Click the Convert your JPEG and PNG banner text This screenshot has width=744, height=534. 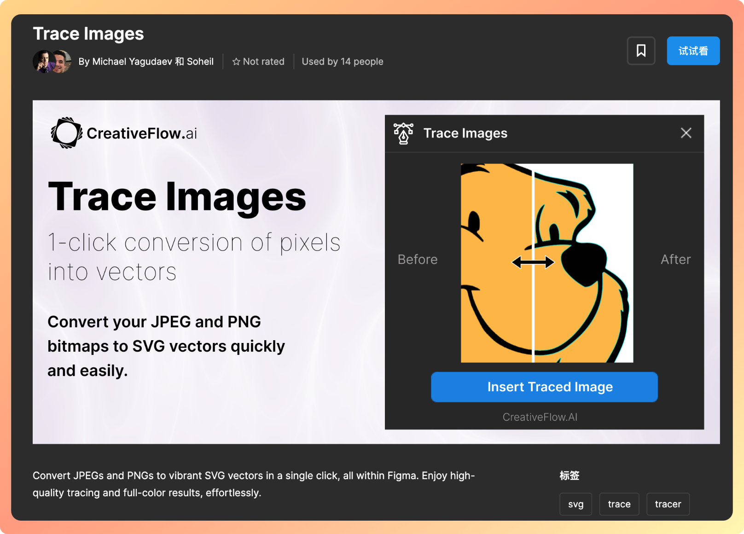tap(166, 346)
